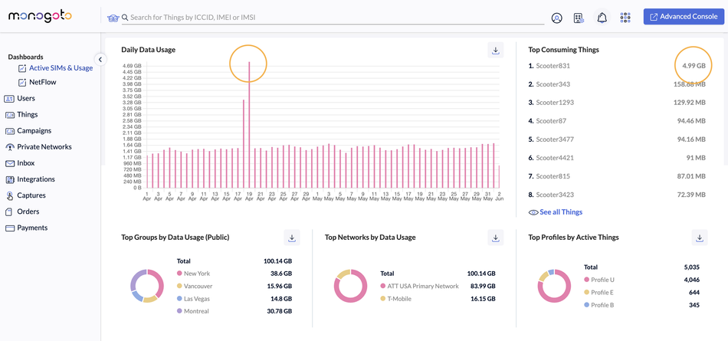Download Top Networks by Data Usage
This screenshot has height=341, width=728.
pos(496,238)
